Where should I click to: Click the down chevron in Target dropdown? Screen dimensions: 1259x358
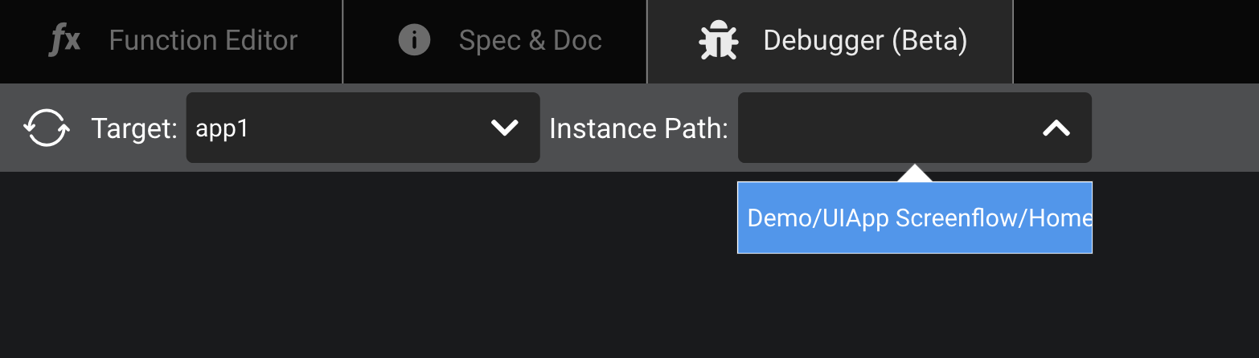tap(504, 128)
